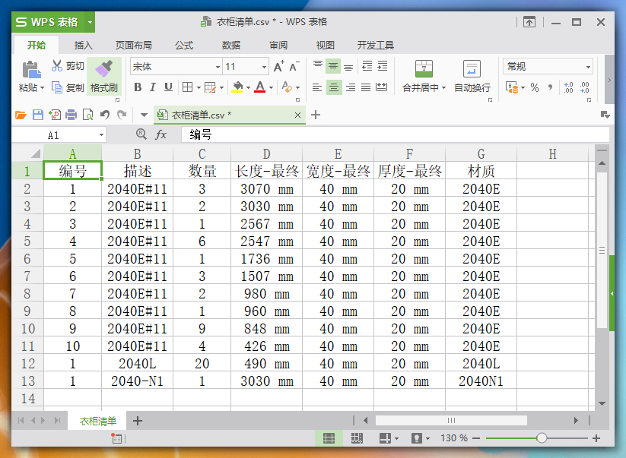Click the insert function fx icon
This screenshot has height=458, width=626.
click(160, 134)
